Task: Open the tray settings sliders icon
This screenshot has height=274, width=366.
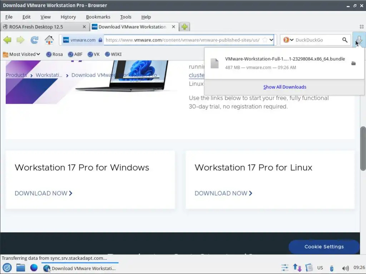Action: click(285, 268)
